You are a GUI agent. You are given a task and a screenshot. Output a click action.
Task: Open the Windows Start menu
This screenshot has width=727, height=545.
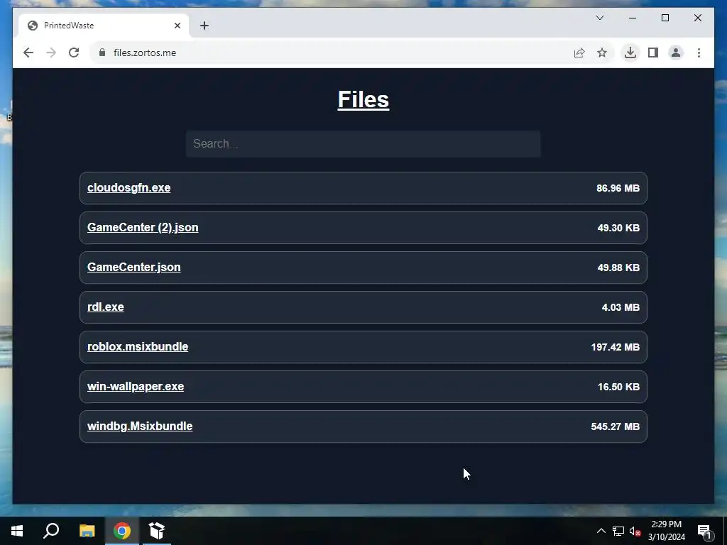pos(17,531)
